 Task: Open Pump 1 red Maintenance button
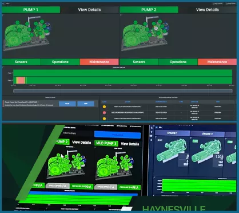(x=99, y=62)
